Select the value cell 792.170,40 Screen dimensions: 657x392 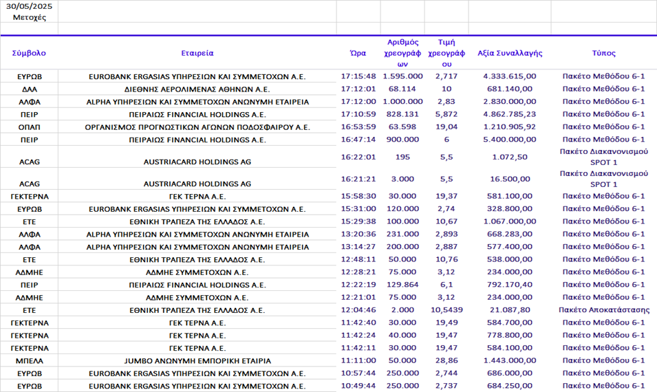click(x=510, y=284)
